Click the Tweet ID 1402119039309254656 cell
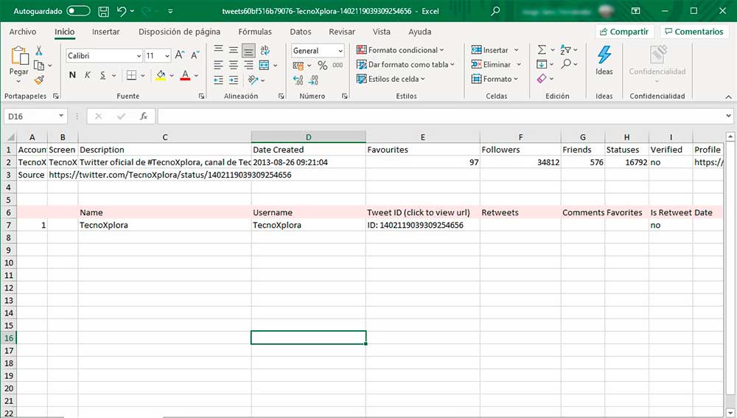The image size is (737, 418). tap(422, 225)
